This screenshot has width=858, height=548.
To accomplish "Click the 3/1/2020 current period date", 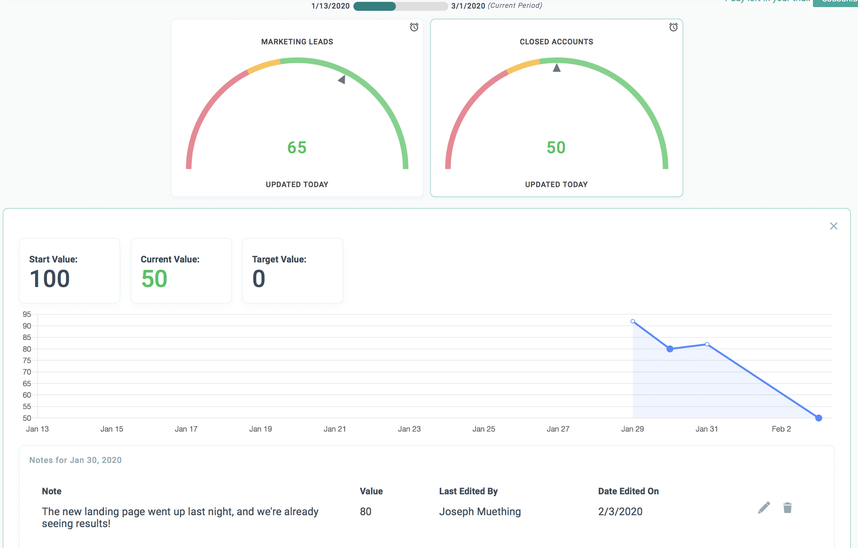I will click(x=468, y=6).
